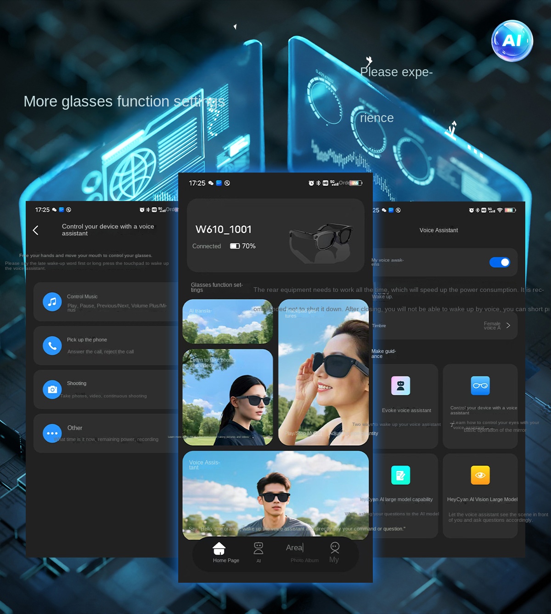Open HeyCyan AI large model capability icon
This screenshot has height=614, width=551.
click(x=400, y=475)
